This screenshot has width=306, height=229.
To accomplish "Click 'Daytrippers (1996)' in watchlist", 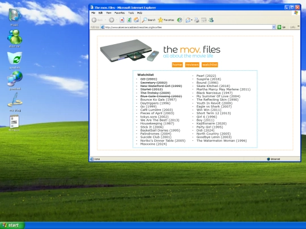I will [x=155, y=103].
